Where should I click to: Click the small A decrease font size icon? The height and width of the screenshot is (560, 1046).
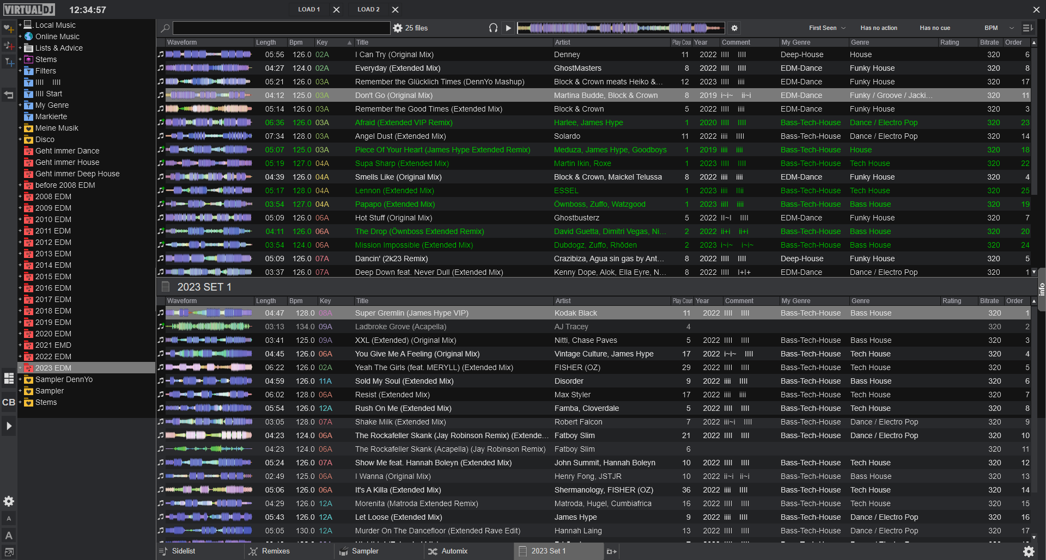[9, 519]
